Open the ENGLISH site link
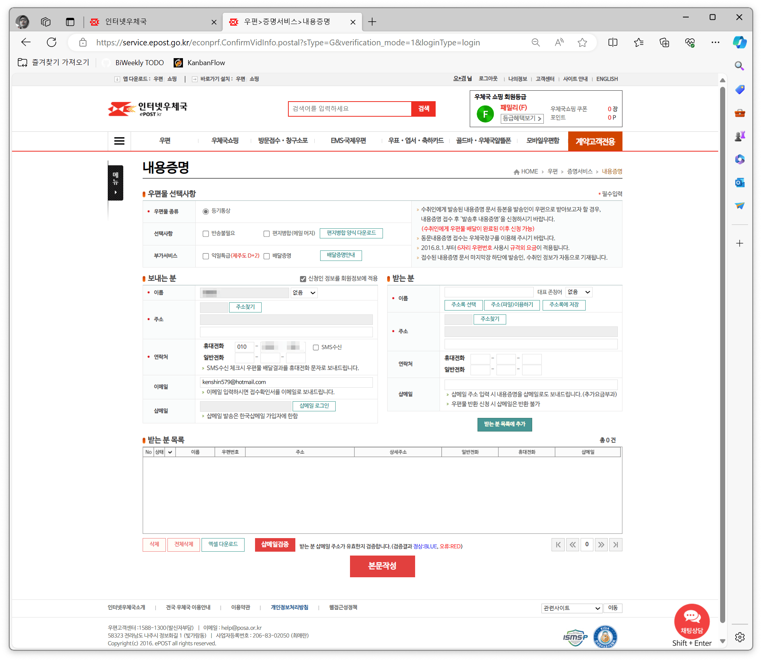Image resolution: width=762 pixels, height=661 pixels. pyautogui.click(x=607, y=79)
